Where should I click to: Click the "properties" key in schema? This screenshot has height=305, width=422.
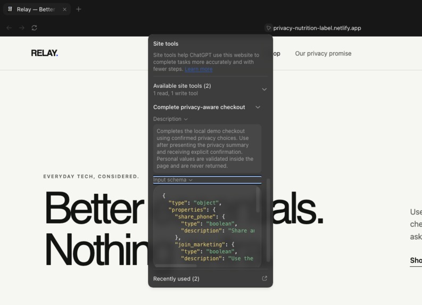[x=187, y=210]
